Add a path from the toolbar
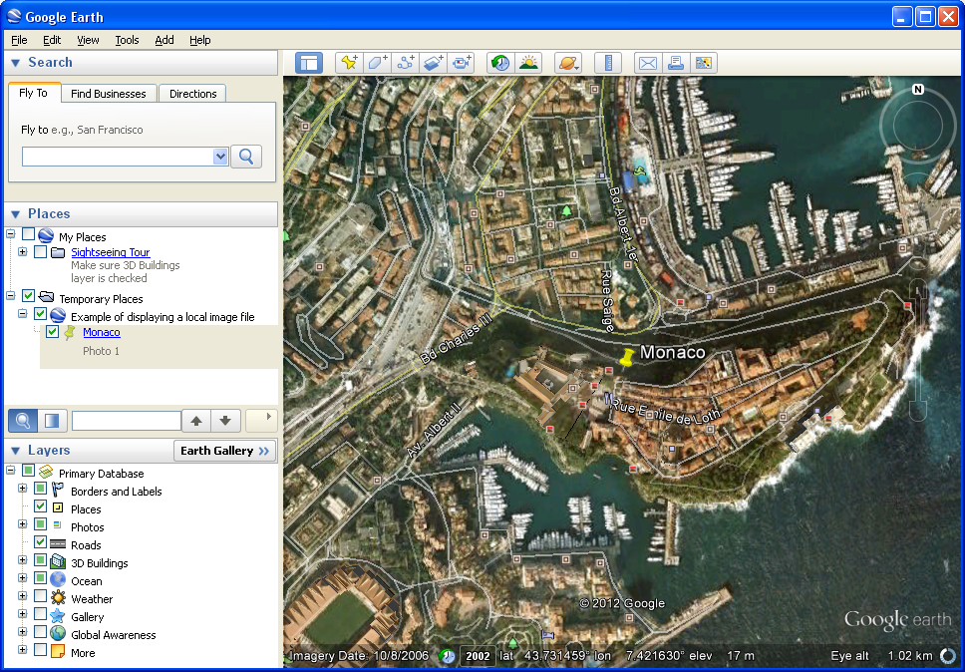Viewport: 965px width, 672px height. 405,63
